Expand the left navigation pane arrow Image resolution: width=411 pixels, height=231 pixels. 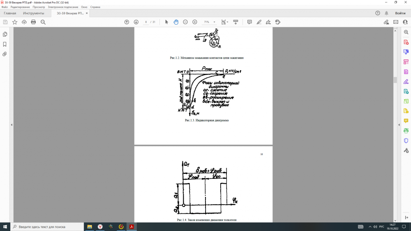[12, 125]
